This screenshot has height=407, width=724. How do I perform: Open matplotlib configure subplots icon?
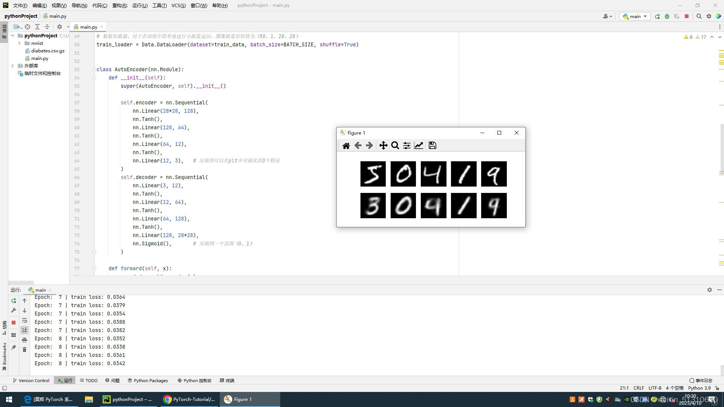click(406, 145)
